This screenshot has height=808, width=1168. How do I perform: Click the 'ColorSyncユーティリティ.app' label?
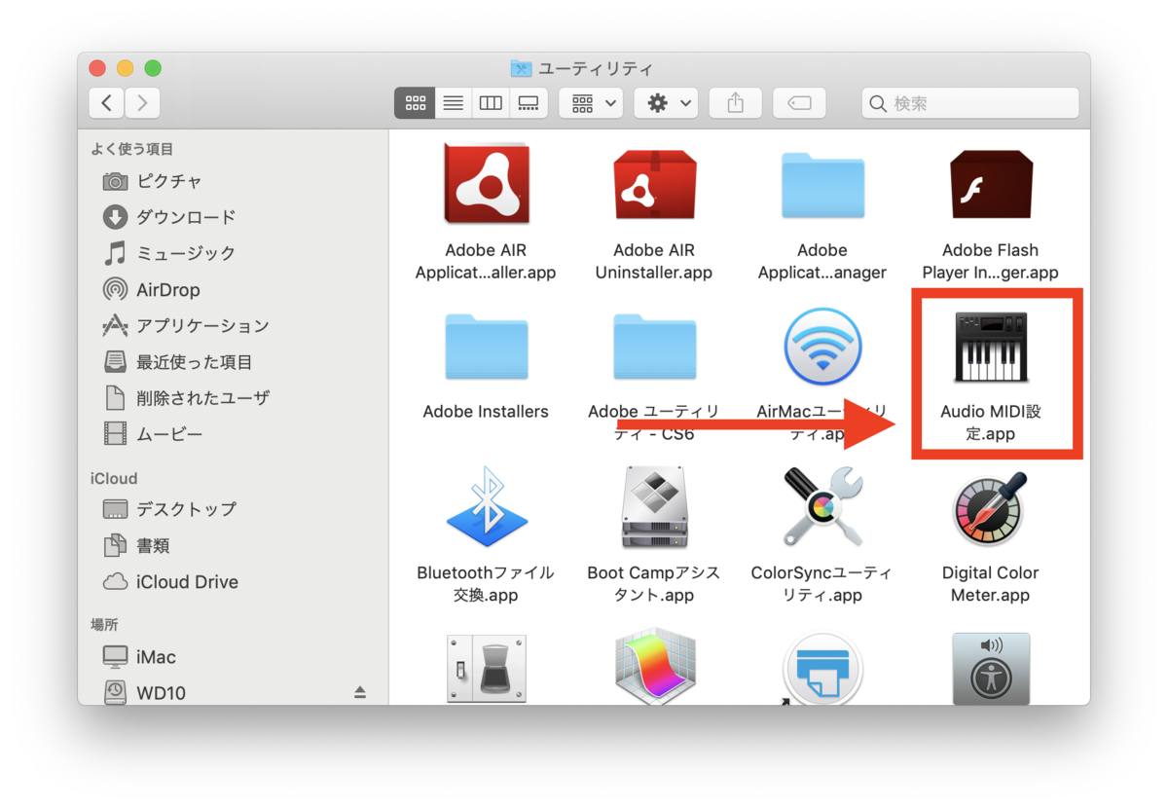822,584
